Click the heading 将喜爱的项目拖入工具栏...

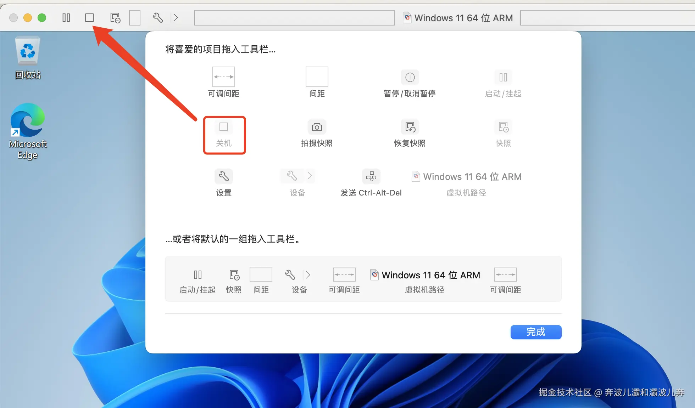(221, 49)
